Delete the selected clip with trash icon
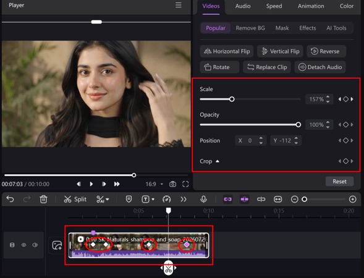The image size is (364, 278). pyautogui.click(x=43, y=200)
